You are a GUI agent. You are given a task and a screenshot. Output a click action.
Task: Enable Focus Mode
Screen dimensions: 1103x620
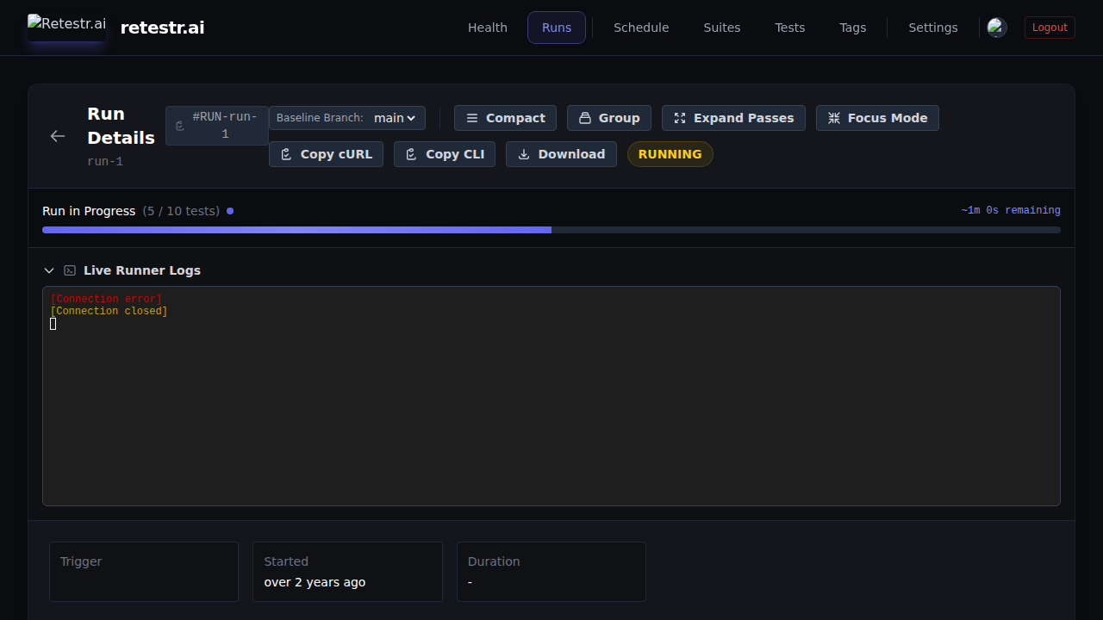coord(877,118)
